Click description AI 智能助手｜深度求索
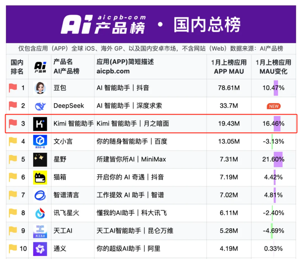This screenshot has height=259, width=302. coord(129,106)
